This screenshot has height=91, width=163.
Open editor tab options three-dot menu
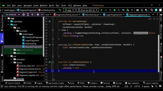coord(157,15)
